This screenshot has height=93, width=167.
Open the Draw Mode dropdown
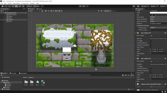(158, 17)
